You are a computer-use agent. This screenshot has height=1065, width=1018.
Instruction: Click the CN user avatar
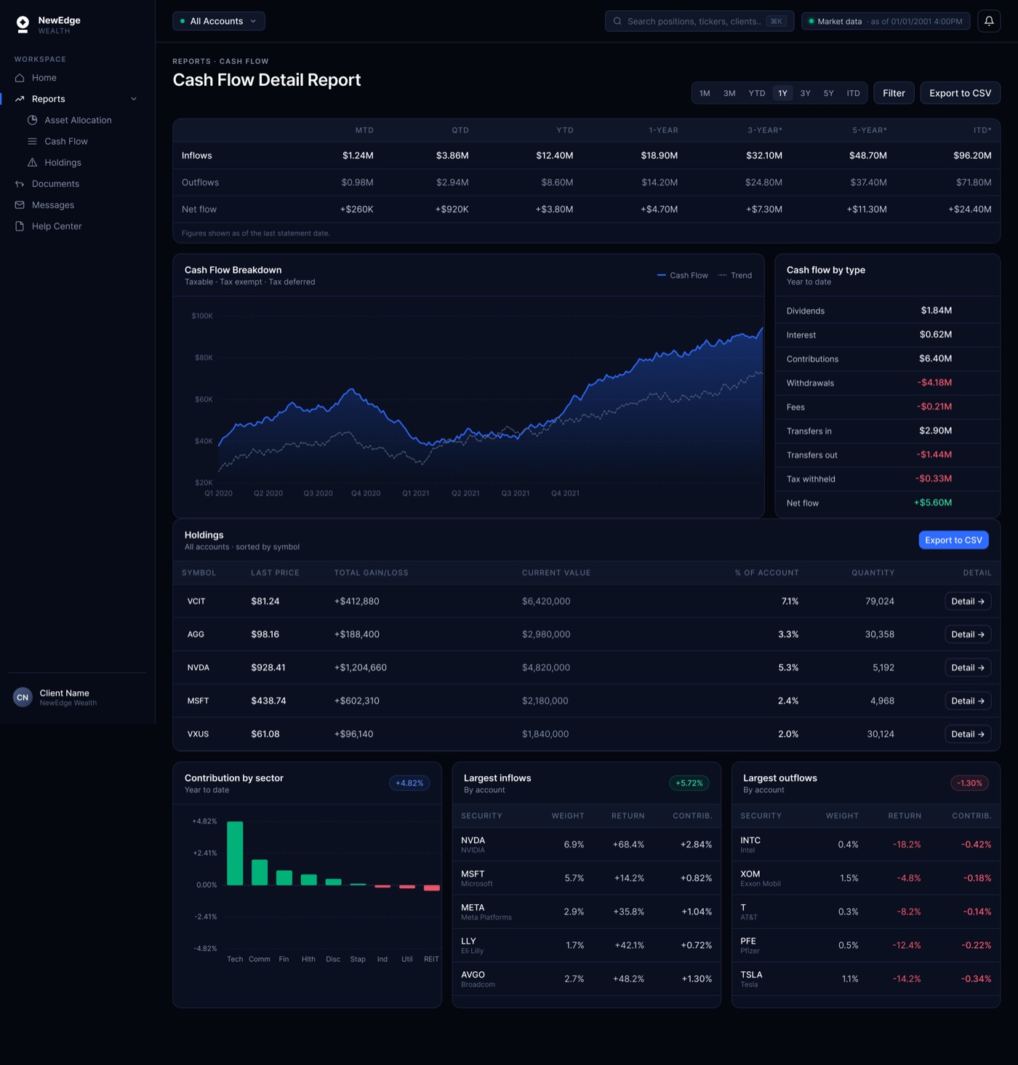23,698
